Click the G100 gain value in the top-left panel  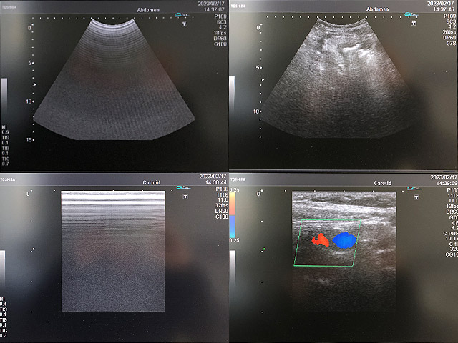[221, 44]
